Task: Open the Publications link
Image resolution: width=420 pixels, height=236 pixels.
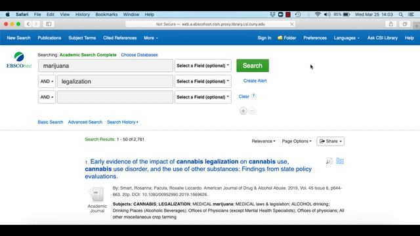Action: pos(49,38)
